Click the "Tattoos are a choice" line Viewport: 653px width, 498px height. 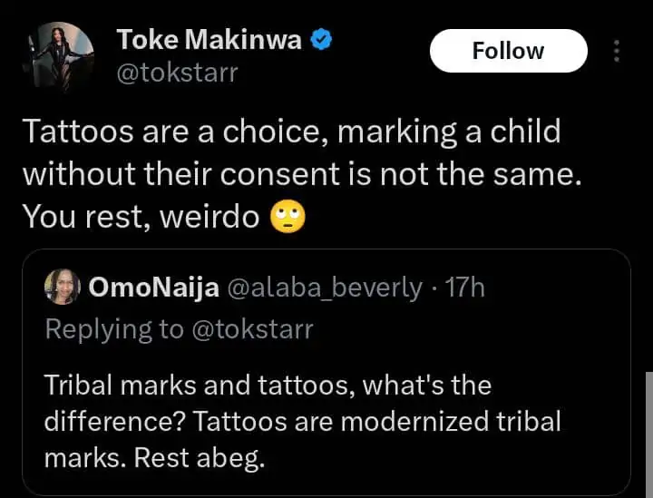pos(290,132)
